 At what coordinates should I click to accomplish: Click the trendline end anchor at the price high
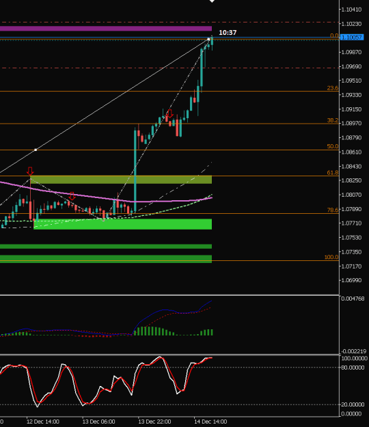[x=209, y=40]
